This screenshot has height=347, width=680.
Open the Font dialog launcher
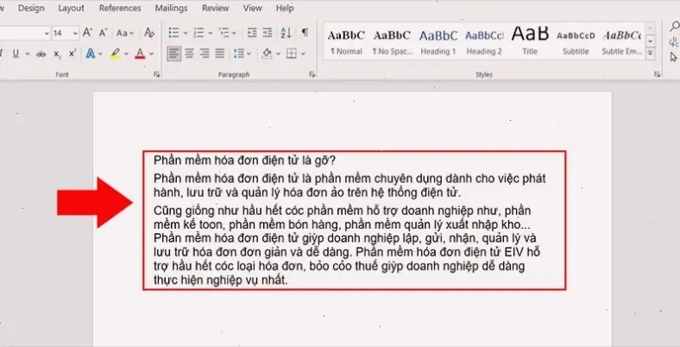[156, 74]
